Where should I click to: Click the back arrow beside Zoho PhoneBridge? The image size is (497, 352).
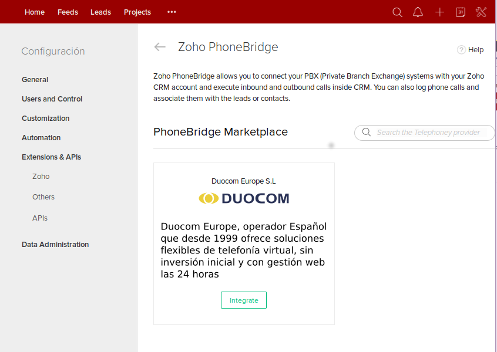coord(160,47)
